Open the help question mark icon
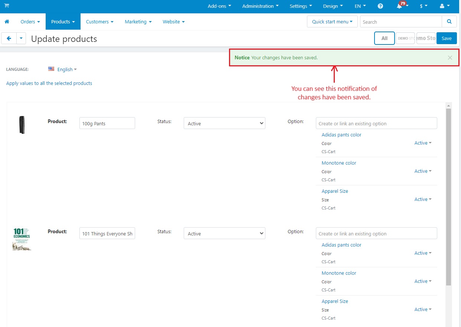Viewport: 461px width, 327px height. pyautogui.click(x=380, y=6)
